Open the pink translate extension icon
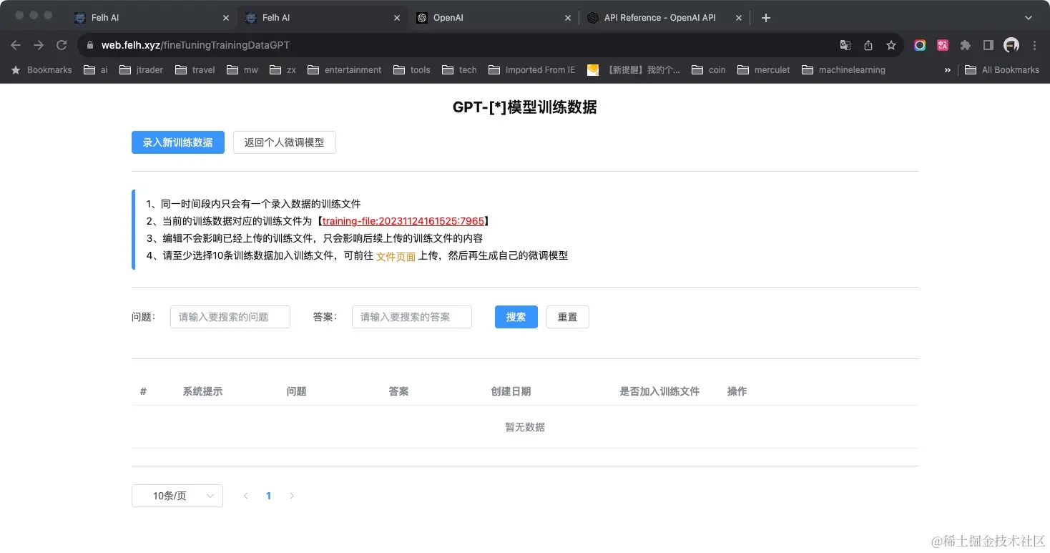This screenshot has height=553, width=1050. pyautogui.click(x=942, y=44)
